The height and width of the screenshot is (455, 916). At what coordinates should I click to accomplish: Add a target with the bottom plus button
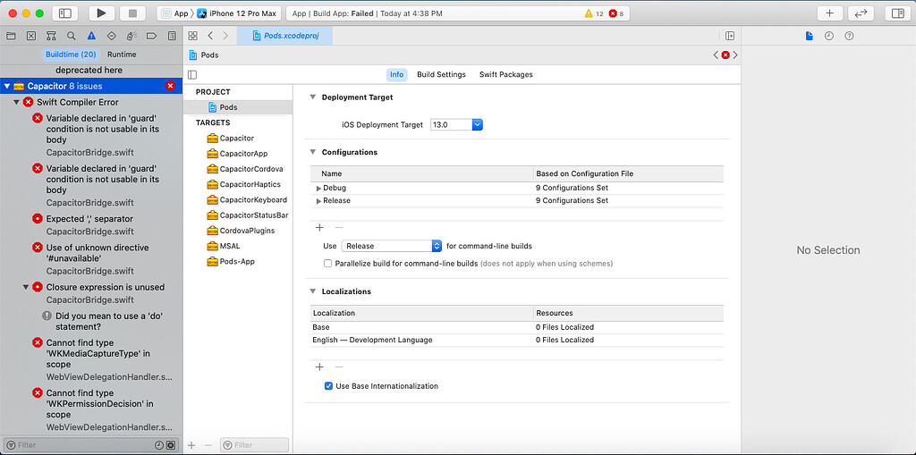(191, 445)
